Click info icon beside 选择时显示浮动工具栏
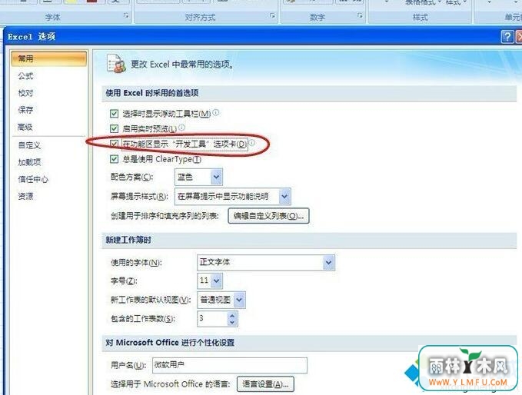The height and width of the screenshot is (395, 522). (216, 112)
